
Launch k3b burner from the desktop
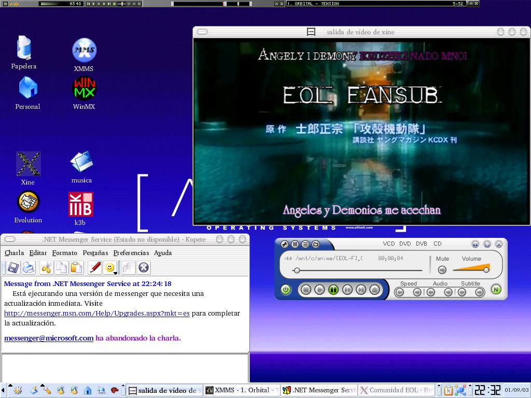(80, 208)
